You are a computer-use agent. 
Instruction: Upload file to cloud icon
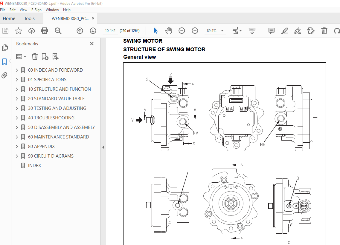(32, 31)
